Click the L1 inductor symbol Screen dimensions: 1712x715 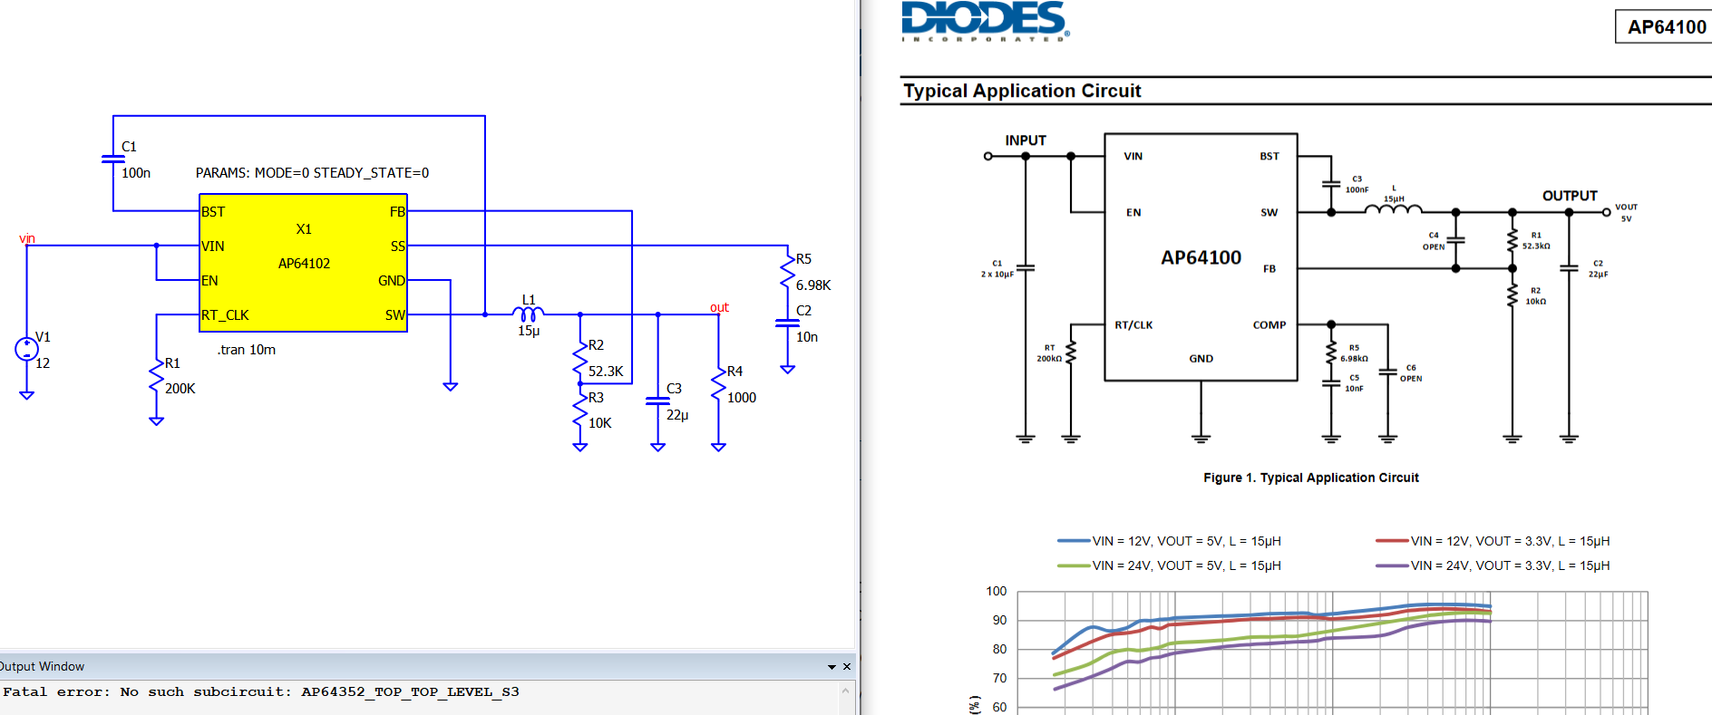[x=528, y=314]
